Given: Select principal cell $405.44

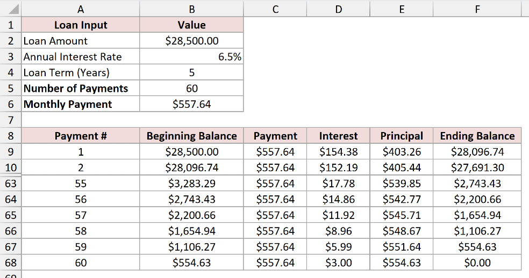Looking at the screenshot, I should pos(402,167).
